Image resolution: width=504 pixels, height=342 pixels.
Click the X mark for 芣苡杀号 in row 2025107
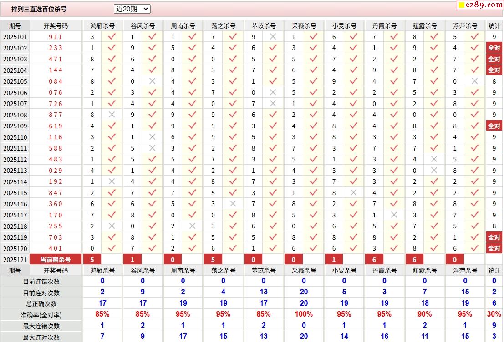coord(273,103)
